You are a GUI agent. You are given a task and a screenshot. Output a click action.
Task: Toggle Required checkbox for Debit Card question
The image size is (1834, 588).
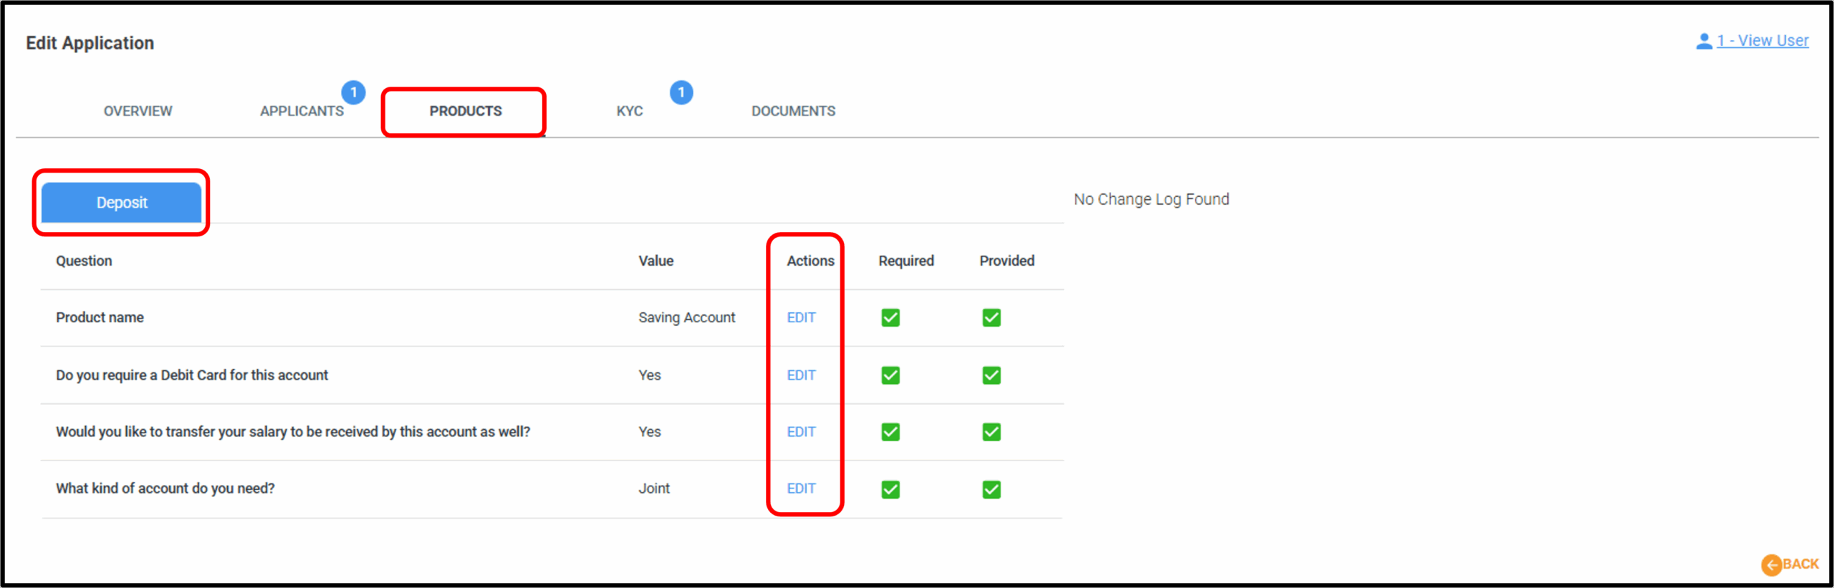pyautogui.click(x=890, y=375)
